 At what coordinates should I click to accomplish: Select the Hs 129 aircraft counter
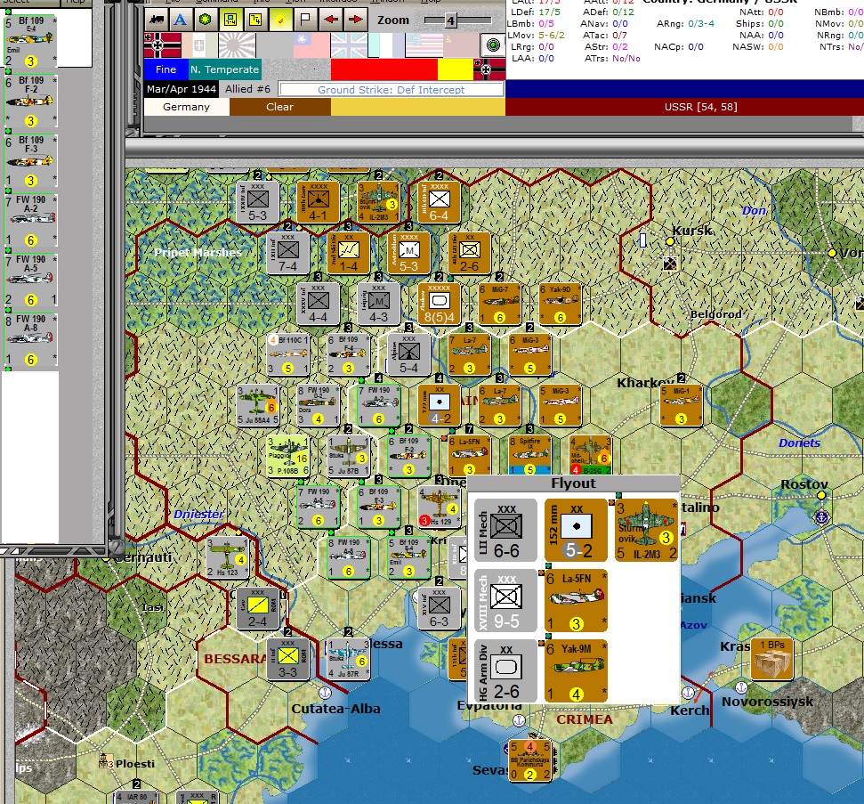coord(439,507)
